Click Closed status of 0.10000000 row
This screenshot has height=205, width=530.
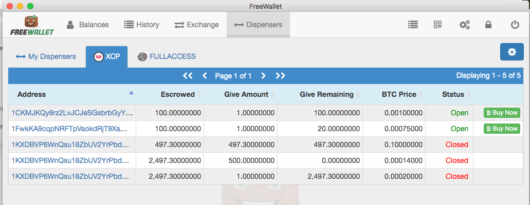[x=456, y=145]
